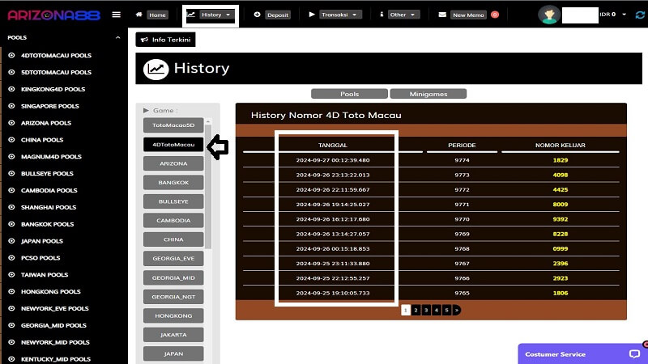Screen dimensions: 648x364
Task: Open the History dropdown menu
Action: [x=211, y=15]
